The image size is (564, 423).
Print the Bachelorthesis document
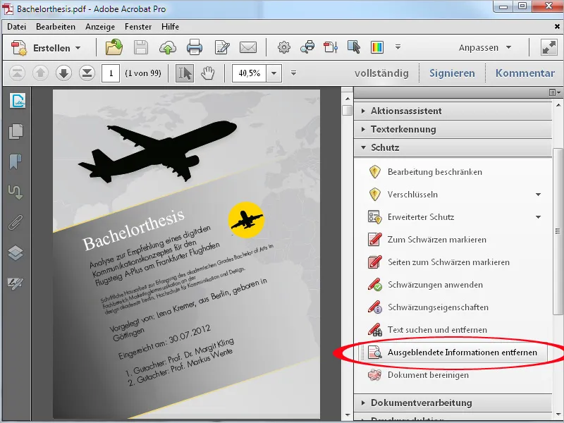[x=195, y=48]
